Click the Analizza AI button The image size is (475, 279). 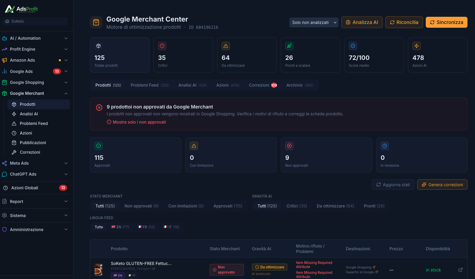362,22
